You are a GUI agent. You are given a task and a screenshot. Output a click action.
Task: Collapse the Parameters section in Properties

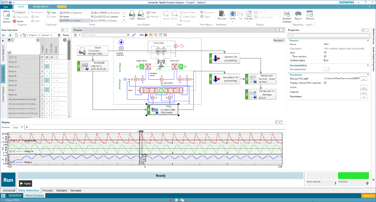pos(368,74)
